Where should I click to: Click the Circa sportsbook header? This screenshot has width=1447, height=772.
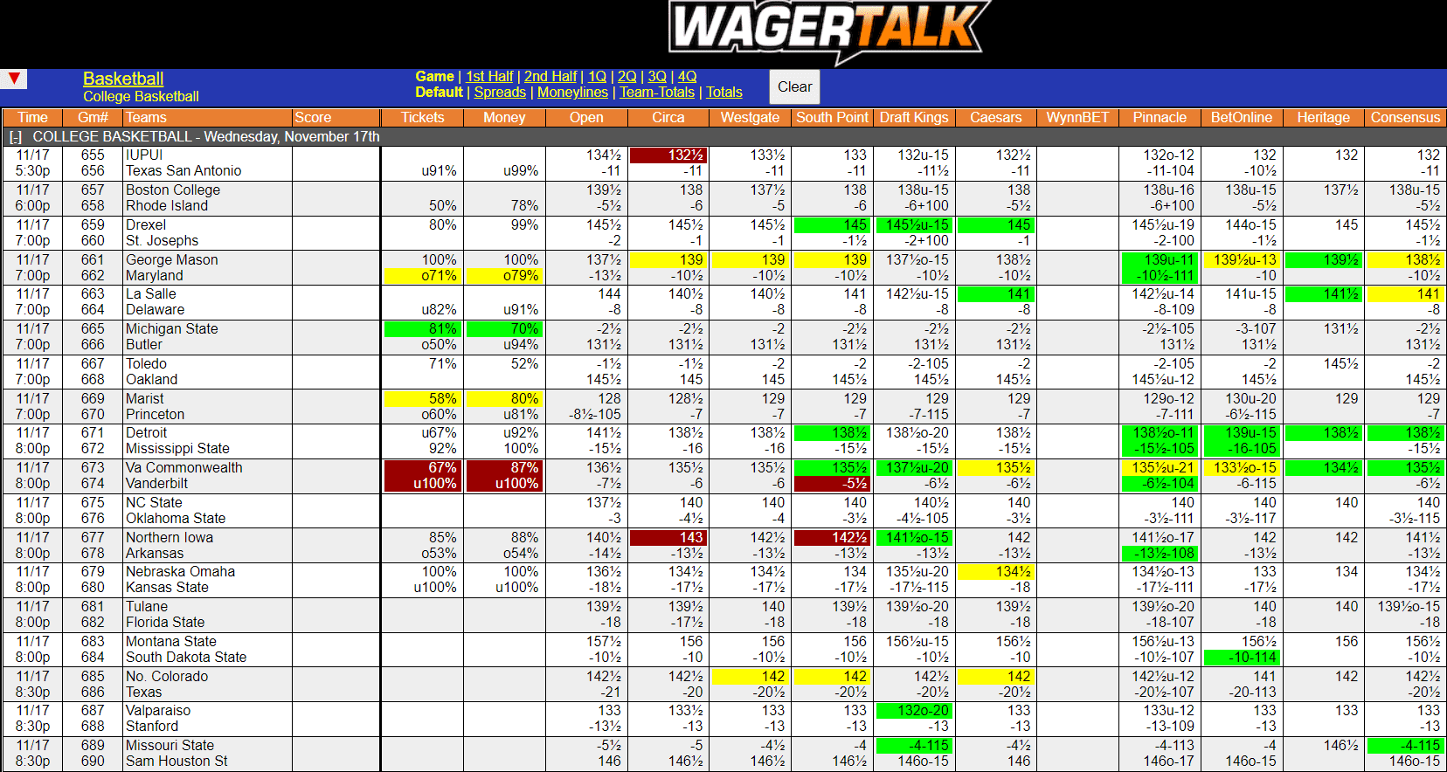[668, 118]
